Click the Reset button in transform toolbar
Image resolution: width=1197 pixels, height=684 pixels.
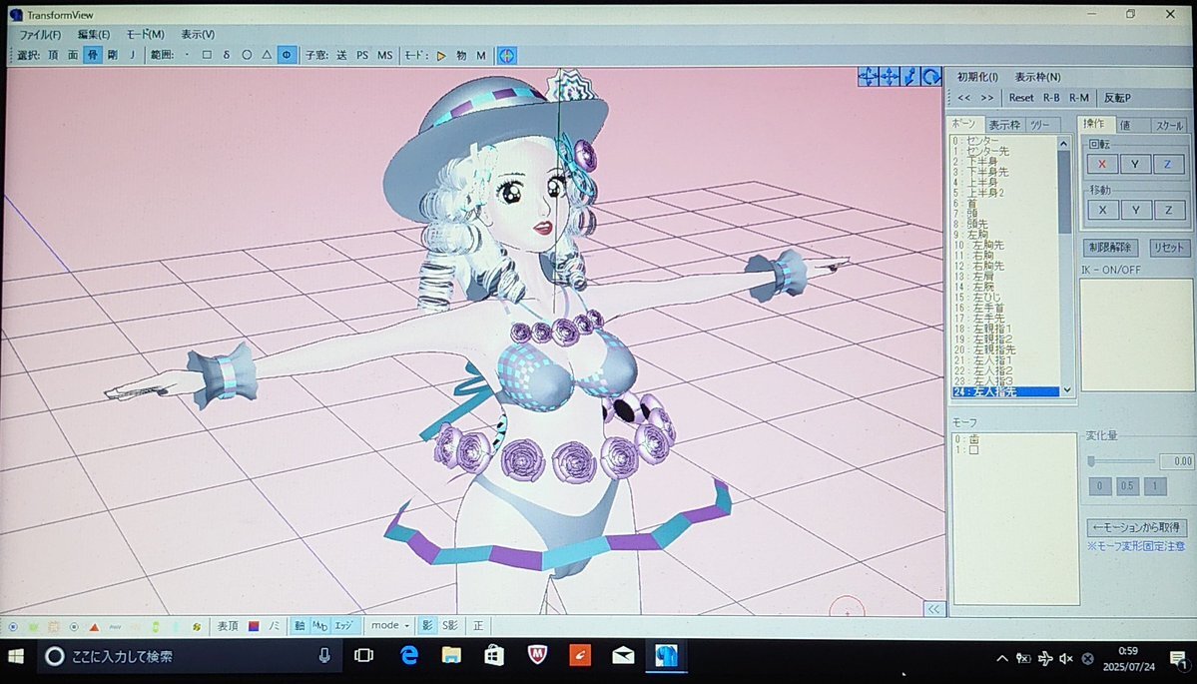[1020, 98]
